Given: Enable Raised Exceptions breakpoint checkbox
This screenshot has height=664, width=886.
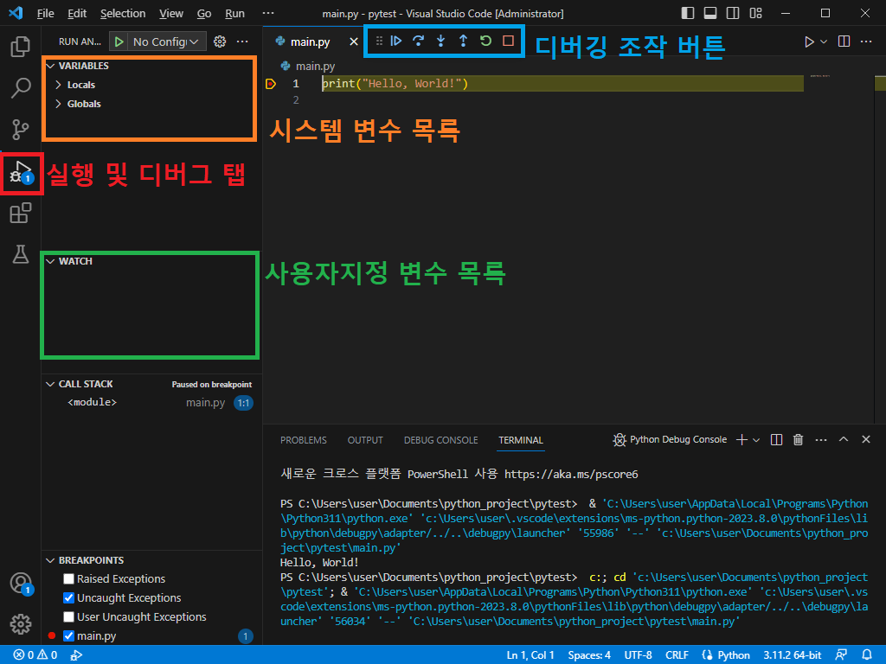Looking at the screenshot, I should tap(69, 579).
